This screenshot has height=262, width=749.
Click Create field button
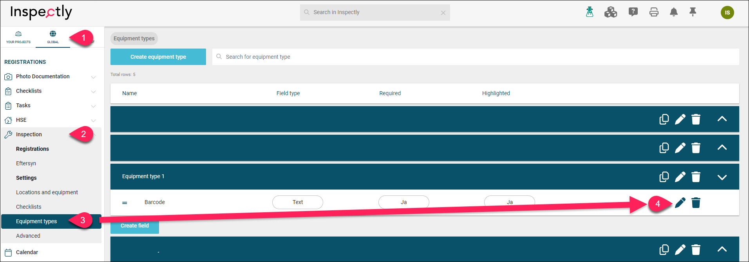(x=135, y=226)
